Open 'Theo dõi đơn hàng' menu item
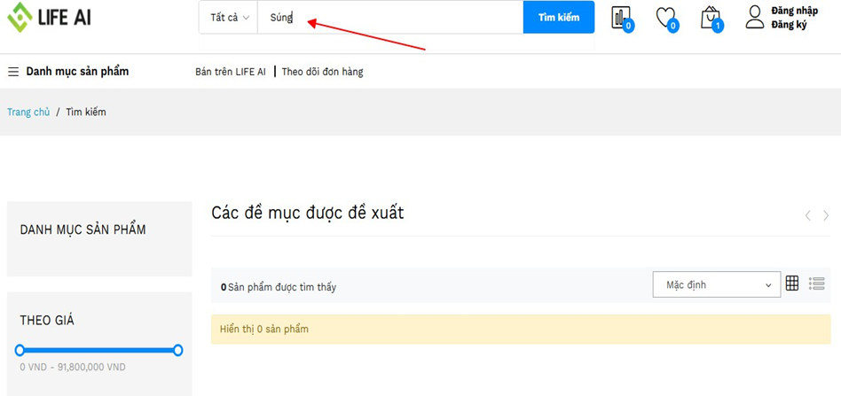Viewport: 841px width, 396px height. point(322,72)
